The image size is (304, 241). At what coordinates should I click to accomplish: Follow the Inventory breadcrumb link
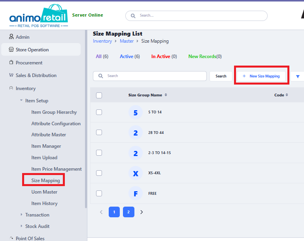(102, 41)
